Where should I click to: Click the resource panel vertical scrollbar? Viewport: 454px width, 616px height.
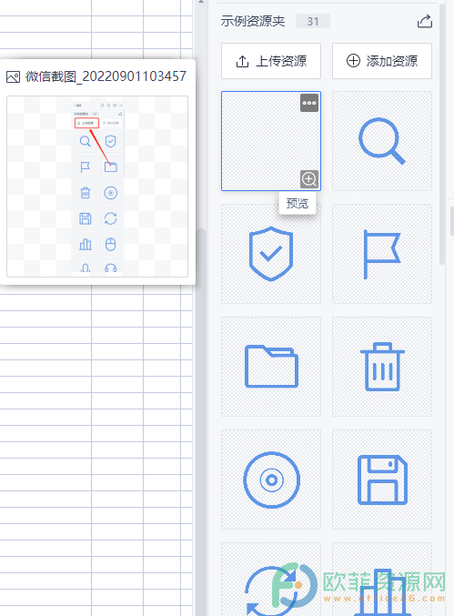[442, 134]
